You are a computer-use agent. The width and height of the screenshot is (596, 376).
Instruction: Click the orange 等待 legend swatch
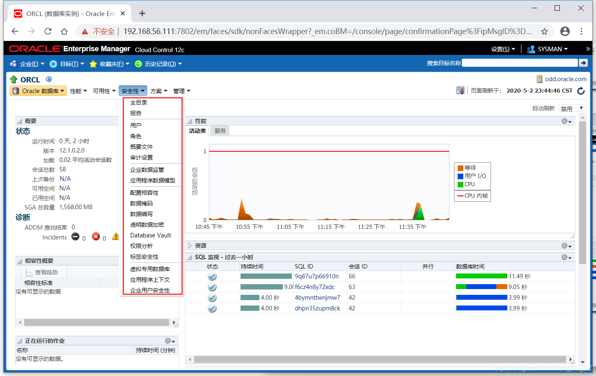click(x=461, y=168)
